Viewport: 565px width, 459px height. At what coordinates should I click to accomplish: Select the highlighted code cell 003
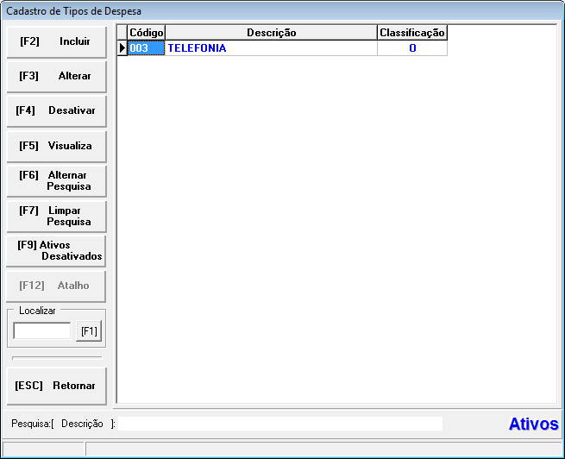[146, 48]
